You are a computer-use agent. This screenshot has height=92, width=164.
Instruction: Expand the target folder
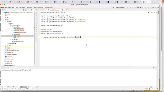coord(4,47)
